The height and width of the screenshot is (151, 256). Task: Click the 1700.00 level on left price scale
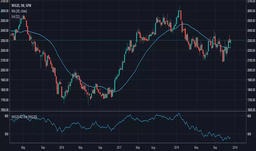coord(5,100)
